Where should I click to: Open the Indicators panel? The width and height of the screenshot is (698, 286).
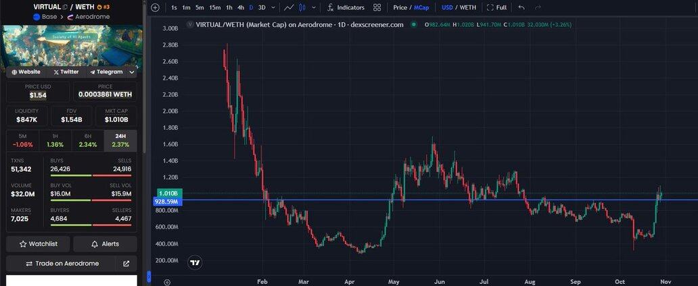point(346,7)
